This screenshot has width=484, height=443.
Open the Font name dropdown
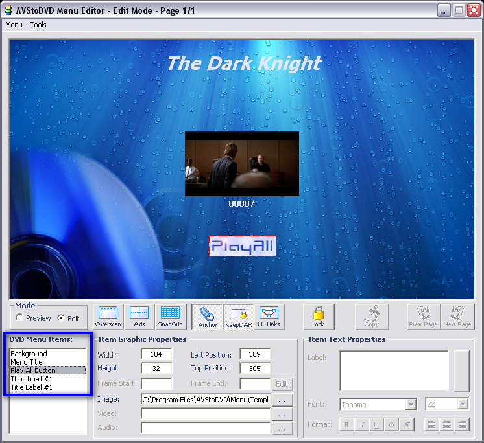411,404
